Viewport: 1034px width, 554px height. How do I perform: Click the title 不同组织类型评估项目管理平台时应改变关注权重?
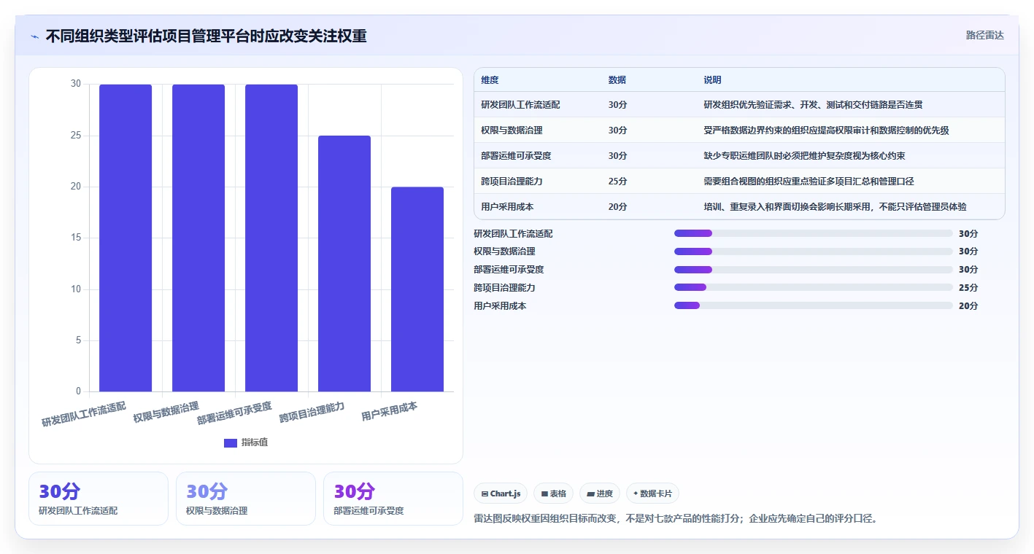(207, 36)
